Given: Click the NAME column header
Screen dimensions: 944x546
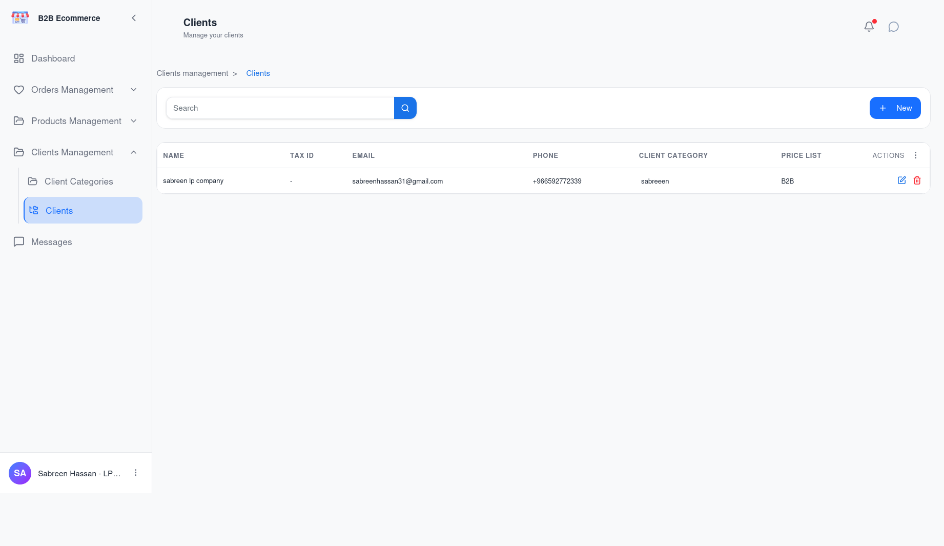Looking at the screenshot, I should click(x=173, y=155).
